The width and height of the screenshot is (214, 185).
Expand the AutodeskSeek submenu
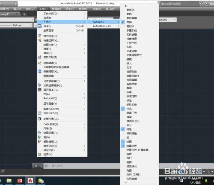[104, 26]
